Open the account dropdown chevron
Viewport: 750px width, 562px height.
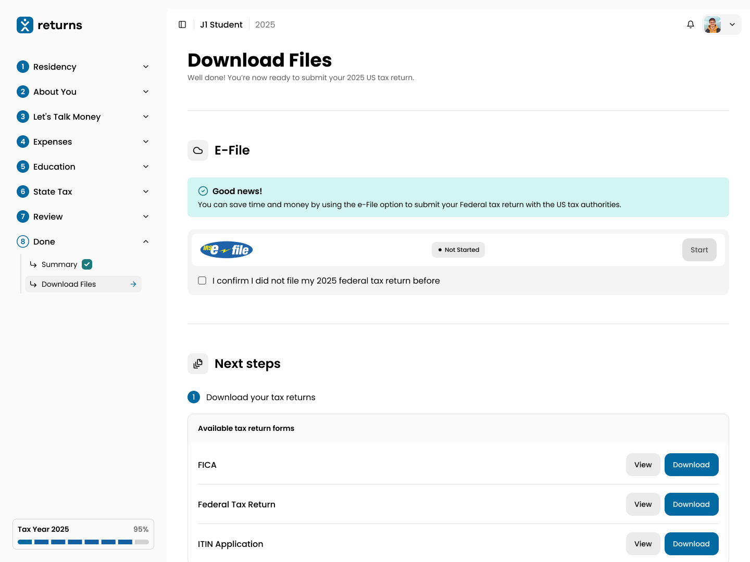(x=732, y=24)
